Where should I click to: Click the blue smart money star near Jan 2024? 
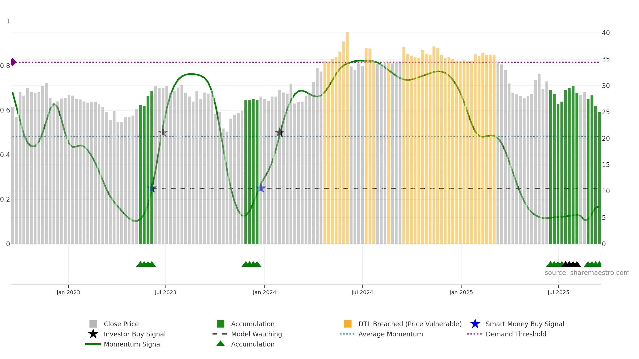click(261, 188)
